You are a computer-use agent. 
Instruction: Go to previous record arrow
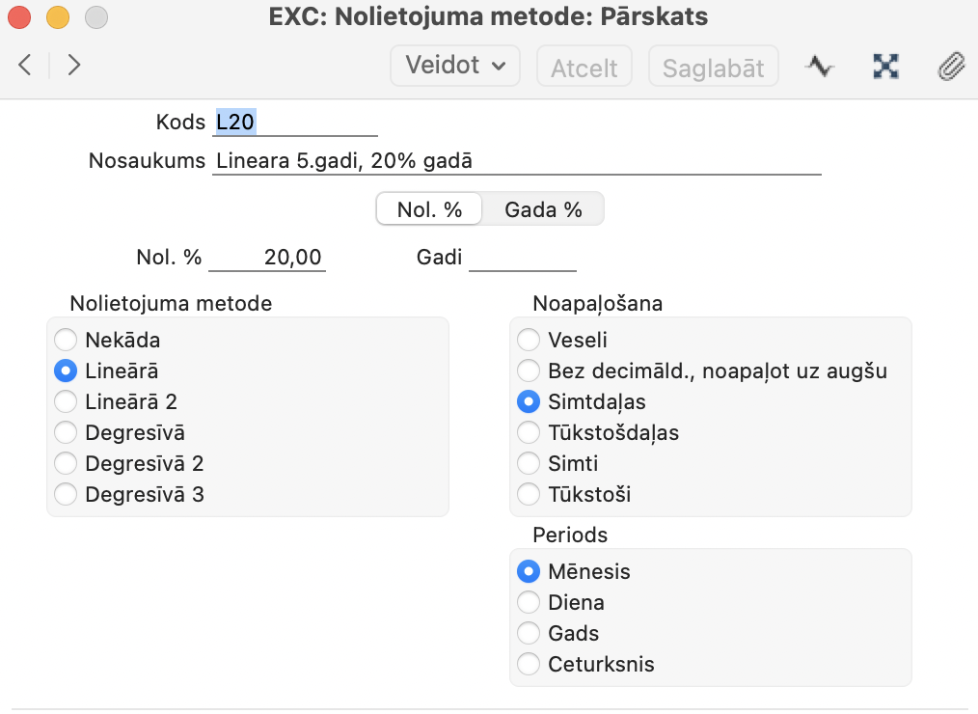25,66
